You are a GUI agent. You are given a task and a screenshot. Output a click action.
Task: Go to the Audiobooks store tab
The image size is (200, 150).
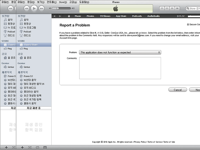coord(153,16)
